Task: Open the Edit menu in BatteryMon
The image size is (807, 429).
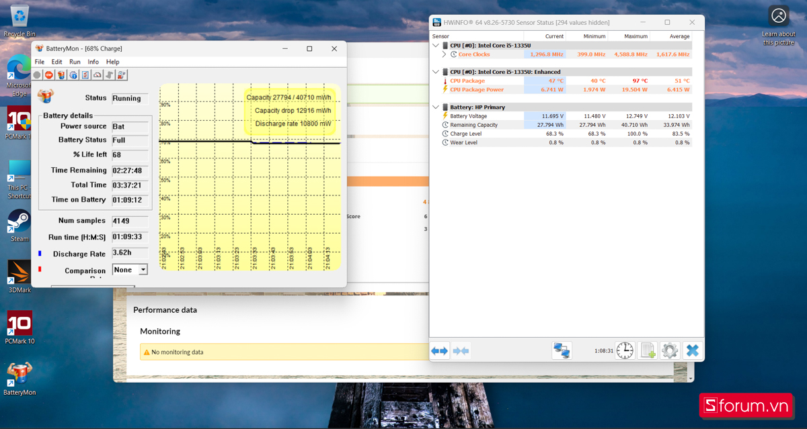Action: (x=57, y=62)
